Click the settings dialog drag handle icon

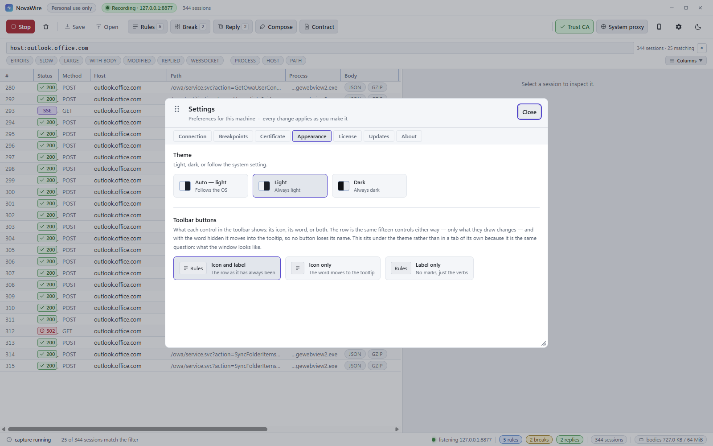click(177, 109)
